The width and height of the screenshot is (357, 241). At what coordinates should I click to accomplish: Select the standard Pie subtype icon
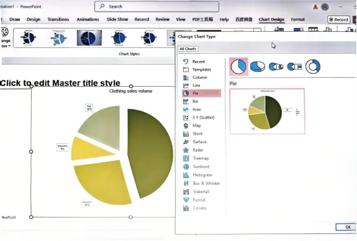pyautogui.click(x=239, y=67)
